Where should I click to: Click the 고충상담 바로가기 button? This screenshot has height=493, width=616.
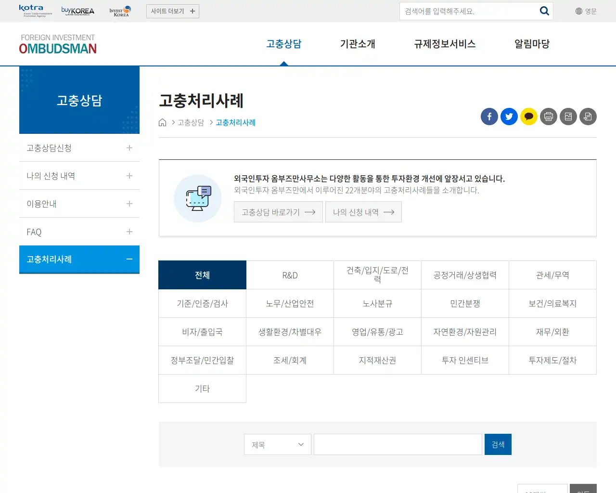click(x=278, y=212)
